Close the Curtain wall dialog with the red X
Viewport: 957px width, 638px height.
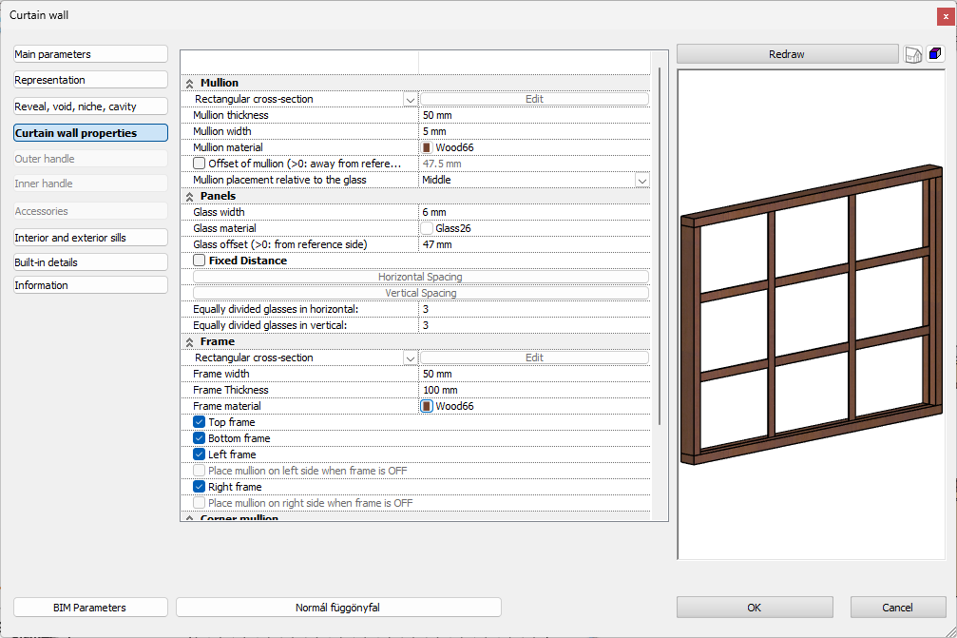click(946, 16)
